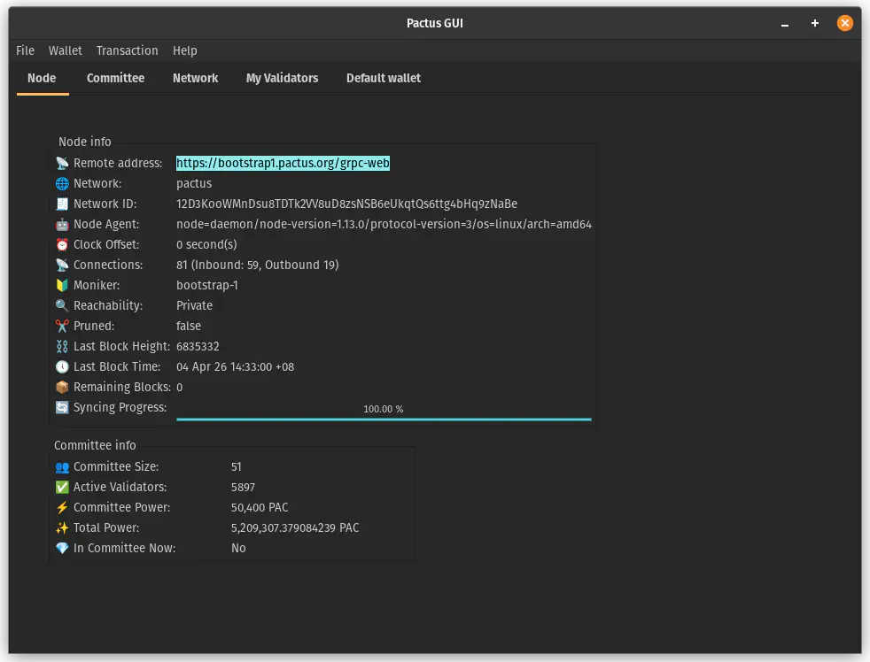Click the Network value 'pactus'
Image resolution: width=870 pixels, height=662 pixels.
[194, 183]
